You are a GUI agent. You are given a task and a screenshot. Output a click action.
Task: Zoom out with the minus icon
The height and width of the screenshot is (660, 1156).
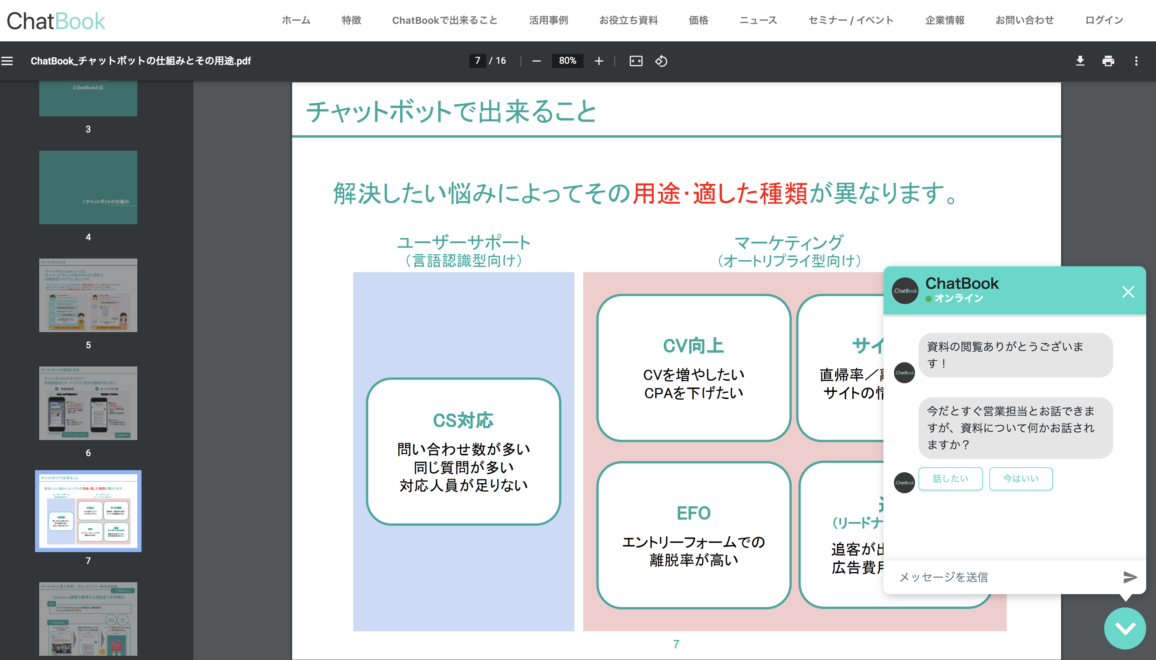(x=537, y=61)
